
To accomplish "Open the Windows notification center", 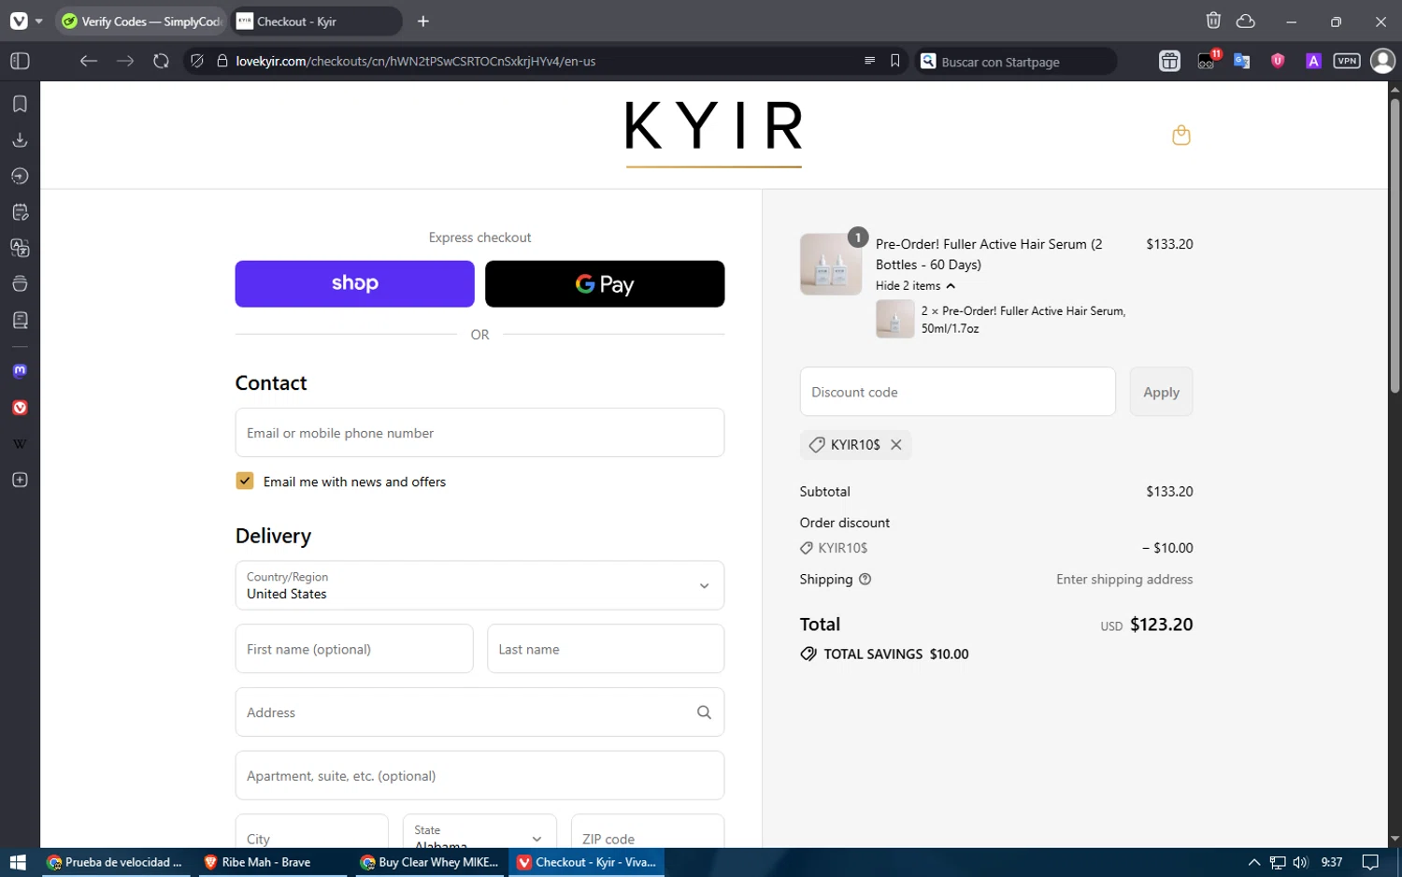I will [x=1370, y=862].
